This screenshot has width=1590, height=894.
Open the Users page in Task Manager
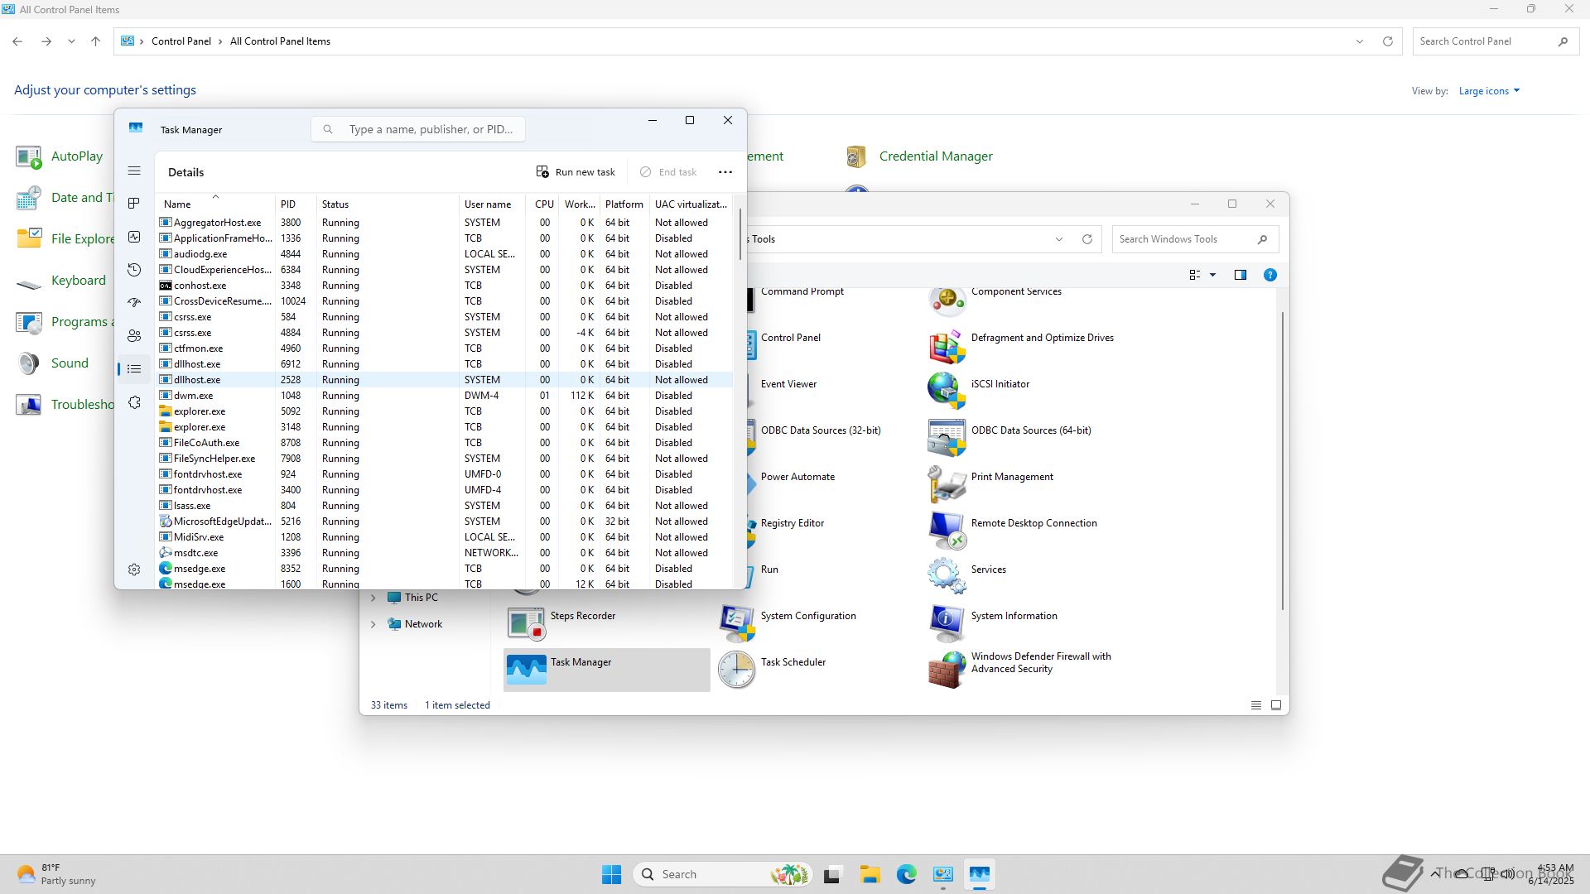coord(134,336)
